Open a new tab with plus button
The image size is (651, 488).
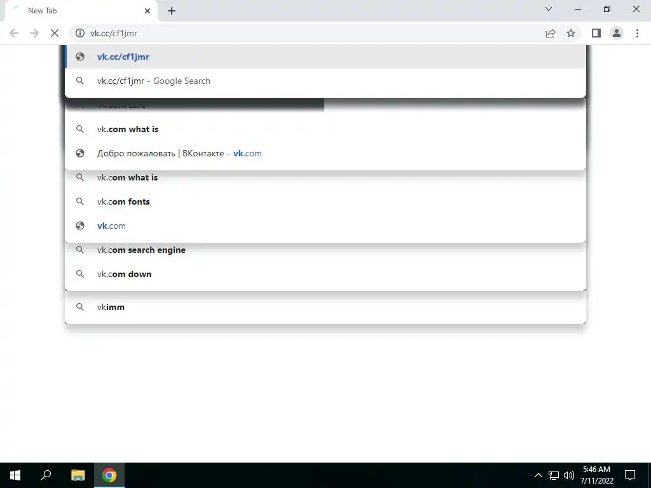[172, 11]
